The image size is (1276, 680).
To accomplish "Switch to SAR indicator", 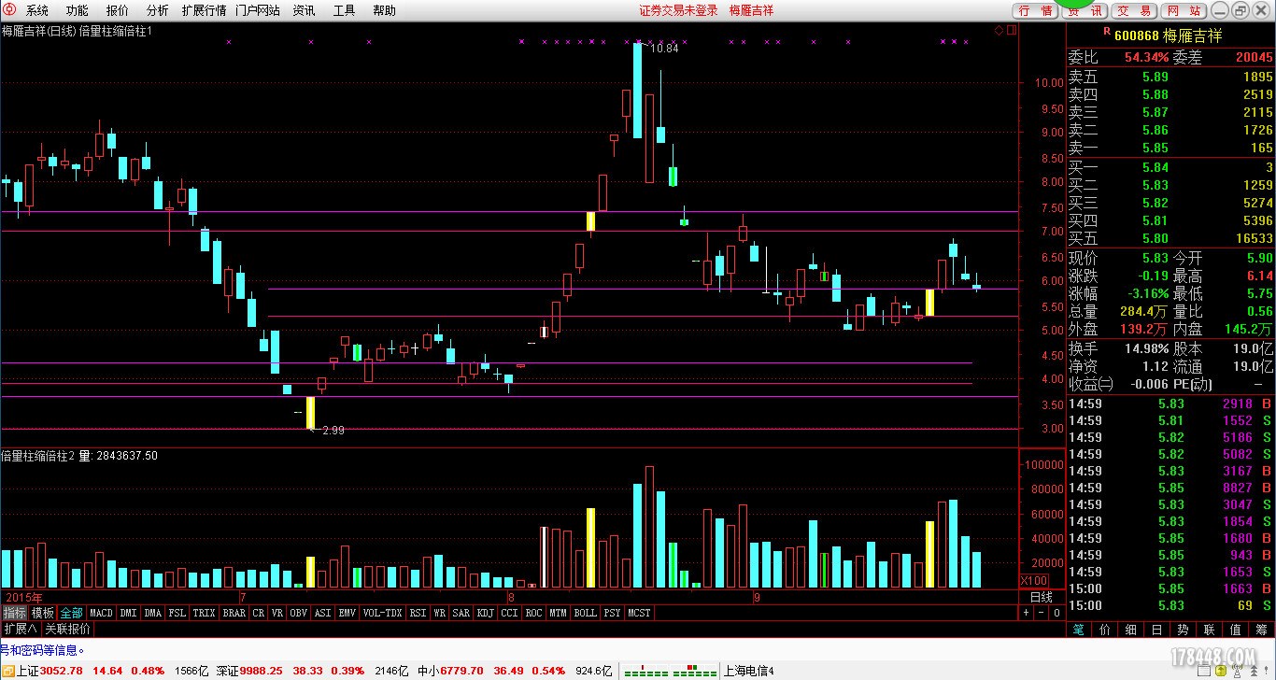I will [461, 613].
